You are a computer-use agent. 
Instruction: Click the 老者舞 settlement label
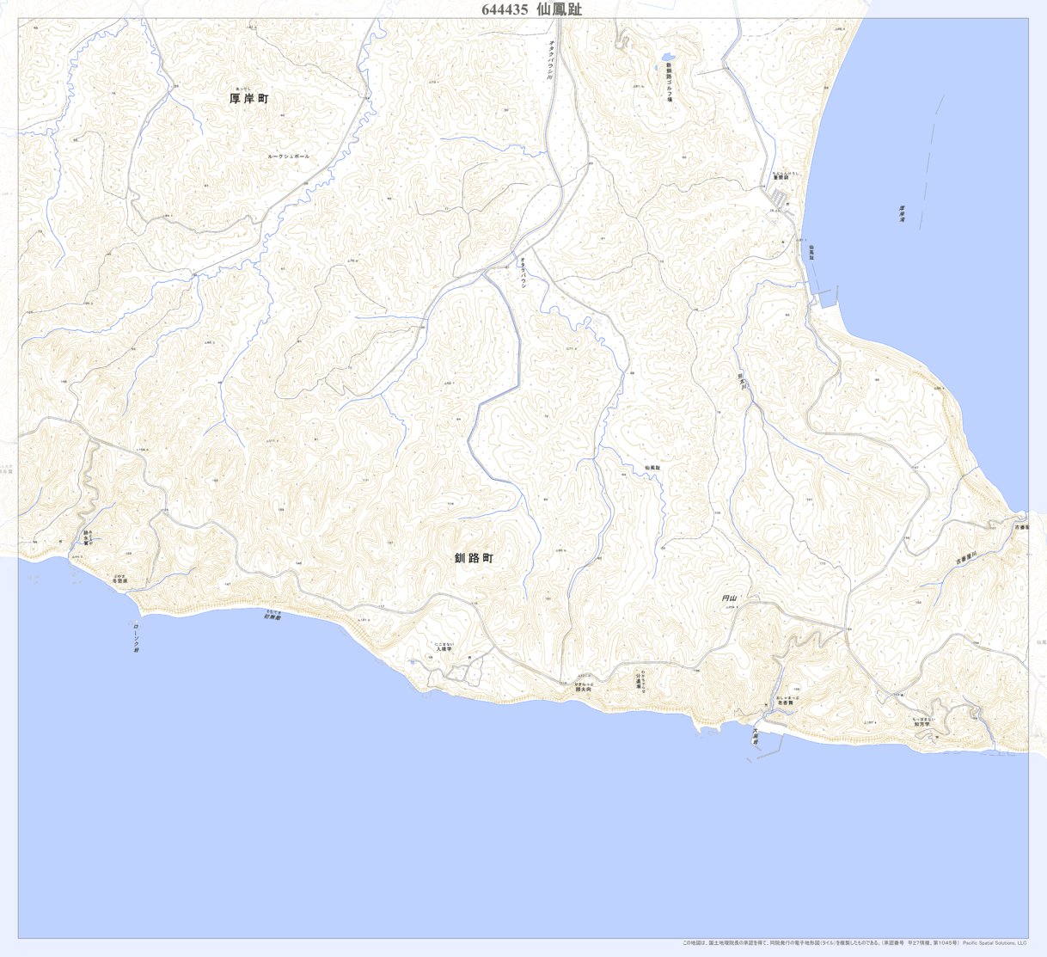point(785,702)
